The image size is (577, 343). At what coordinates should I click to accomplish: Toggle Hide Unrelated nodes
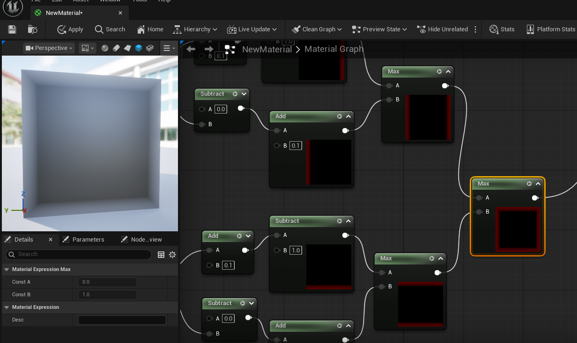442,29
